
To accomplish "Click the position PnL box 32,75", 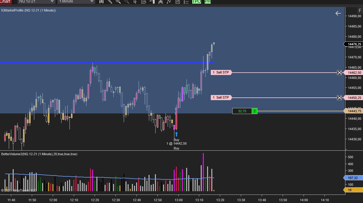I will point(242,111).
